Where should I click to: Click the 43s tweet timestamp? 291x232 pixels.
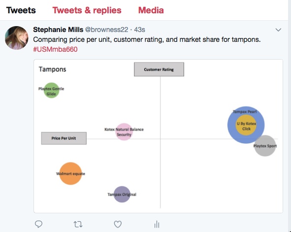coord(139,30)
